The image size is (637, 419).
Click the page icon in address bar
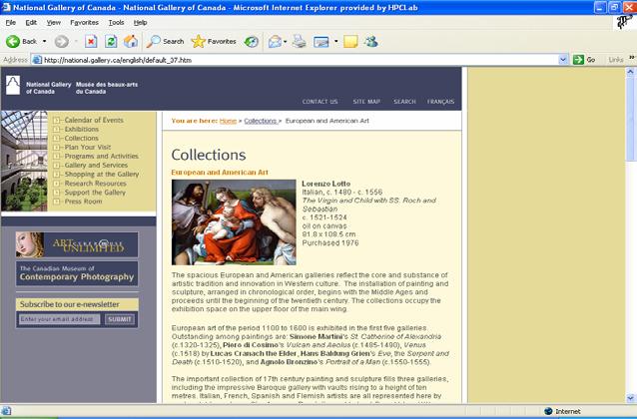point(37,60)
